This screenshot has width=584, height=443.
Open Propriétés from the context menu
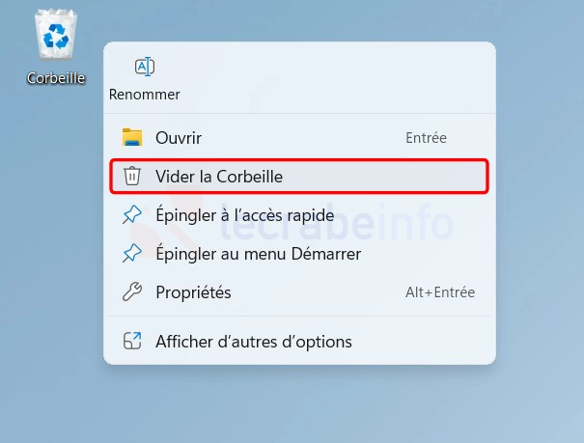[x=193, y=291]
